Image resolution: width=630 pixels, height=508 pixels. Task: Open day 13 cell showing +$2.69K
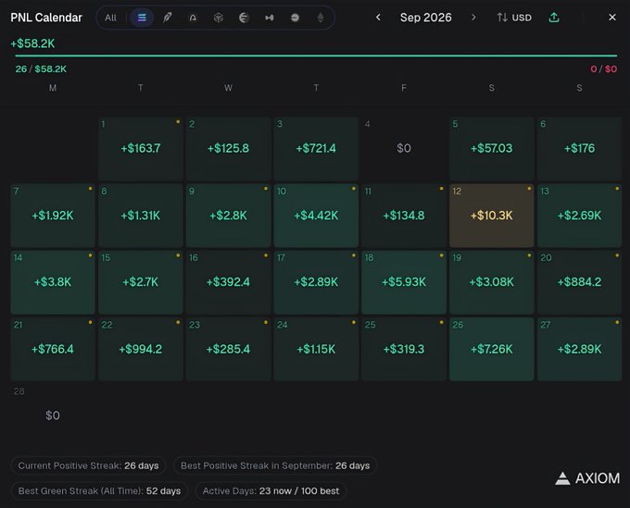pos(579,216)
